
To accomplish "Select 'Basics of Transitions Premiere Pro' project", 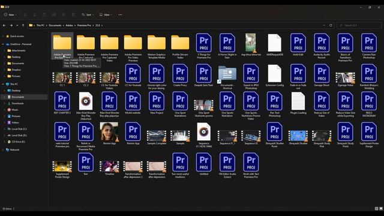I will (345, 47).
